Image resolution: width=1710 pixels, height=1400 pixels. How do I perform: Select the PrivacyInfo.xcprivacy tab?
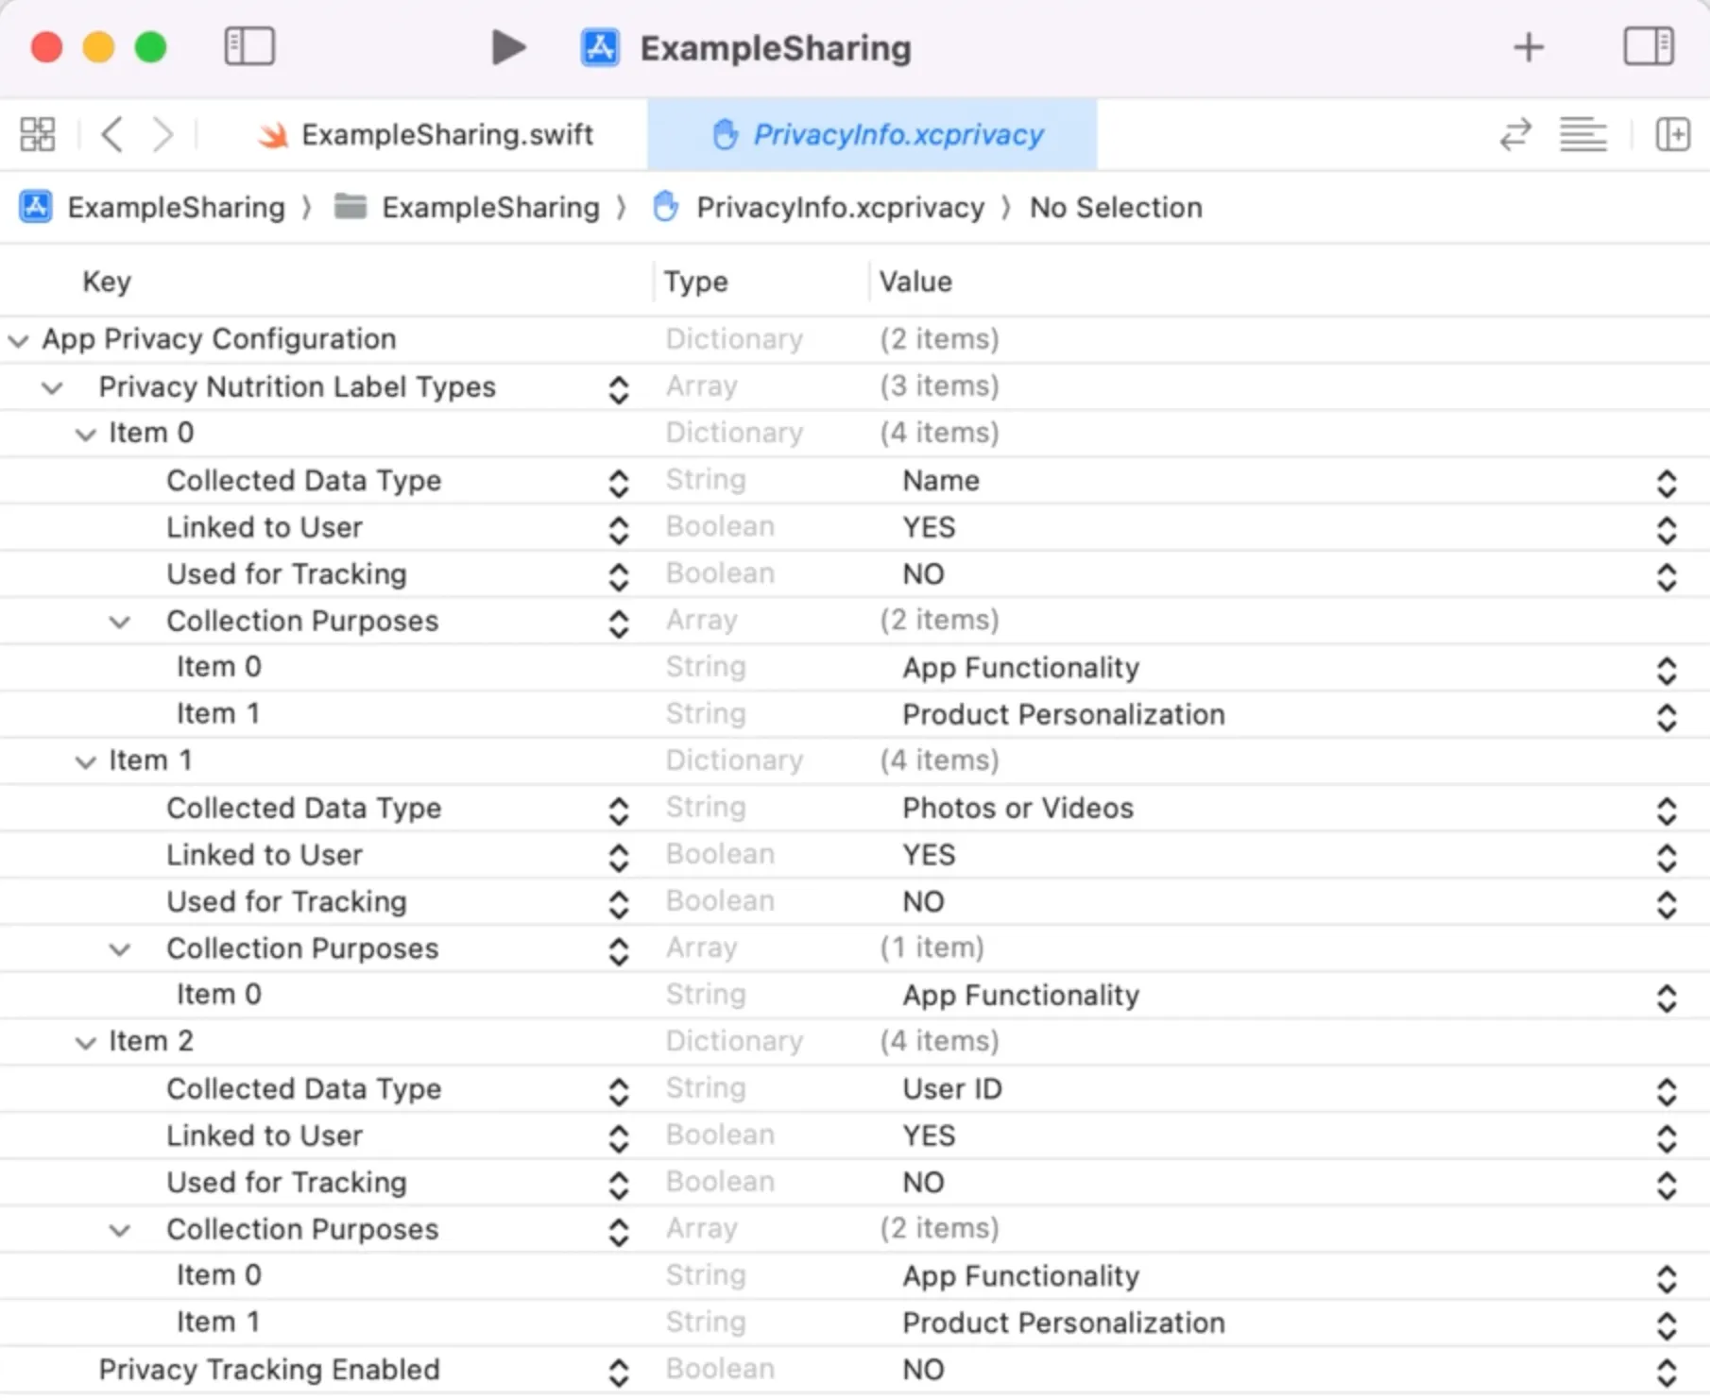[x=872, y=134]
